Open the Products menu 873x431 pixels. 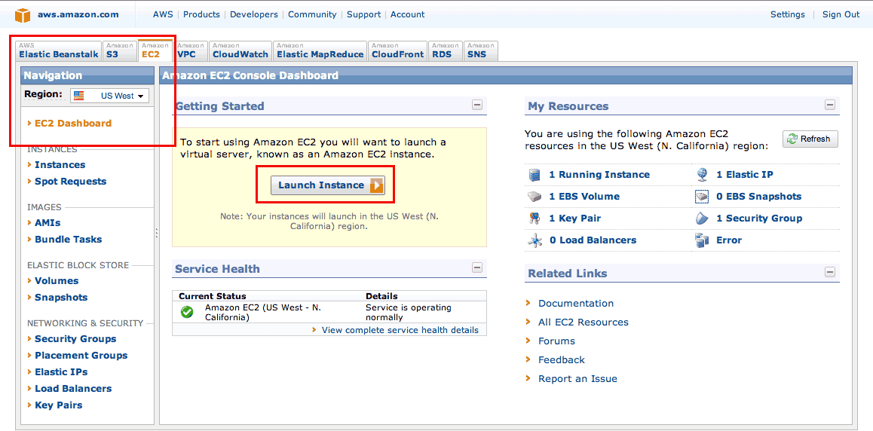[x=201, y=14]
